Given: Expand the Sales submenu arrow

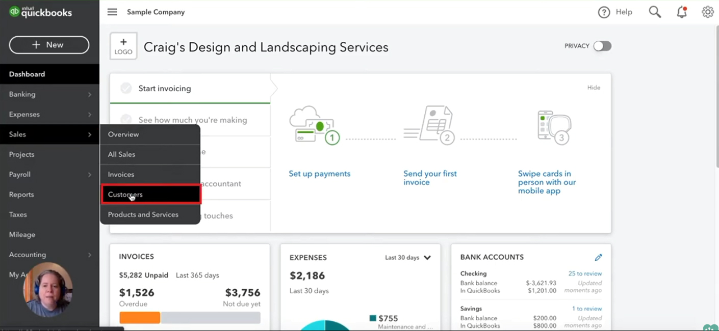Looking at the screenshot, I should [90, 134].
